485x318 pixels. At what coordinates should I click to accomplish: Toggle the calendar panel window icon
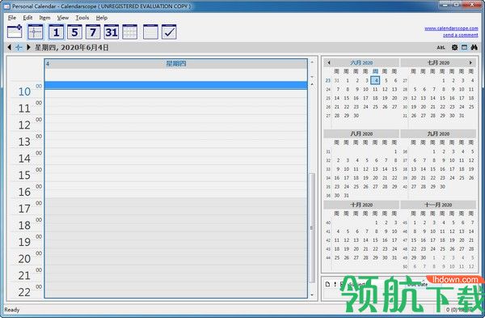(464, 48)
